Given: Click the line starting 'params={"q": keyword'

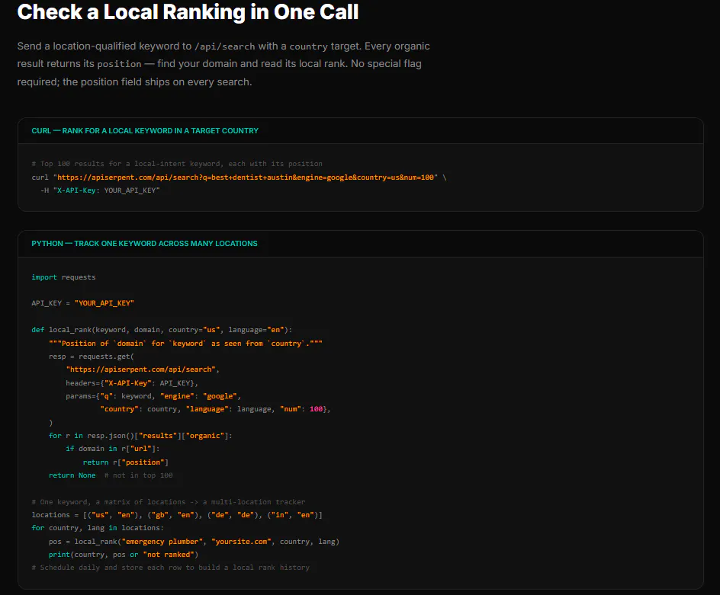Looking at the screenshot, I should coord(153,396).
